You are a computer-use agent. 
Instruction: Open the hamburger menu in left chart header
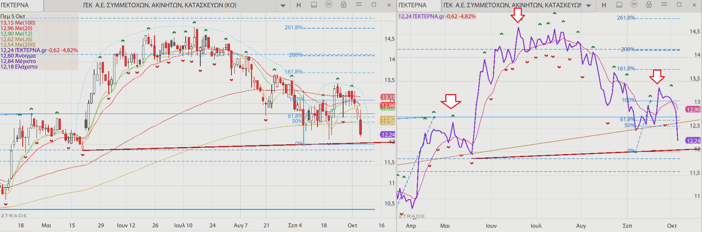point(359,5)
